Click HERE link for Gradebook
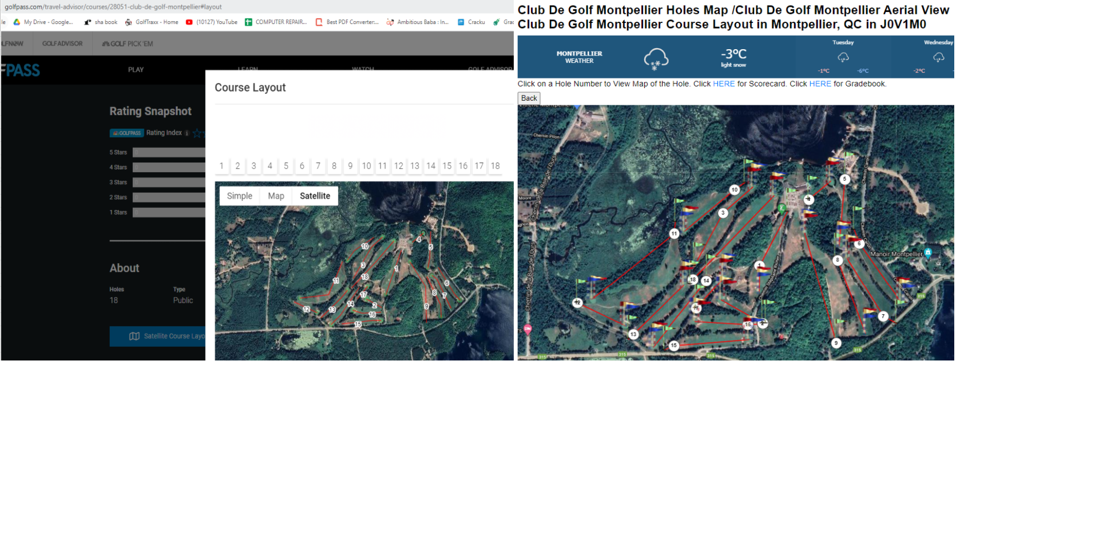 click(x=820, y=84)
